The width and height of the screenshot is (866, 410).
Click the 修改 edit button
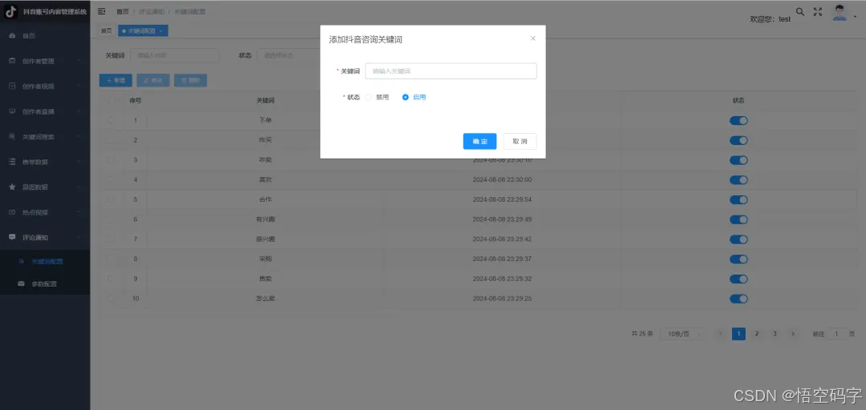[153, 81]
